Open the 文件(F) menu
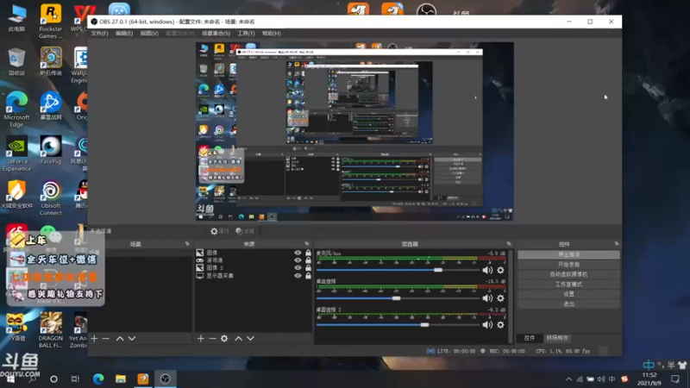The image size is (690, 388). 99,34
